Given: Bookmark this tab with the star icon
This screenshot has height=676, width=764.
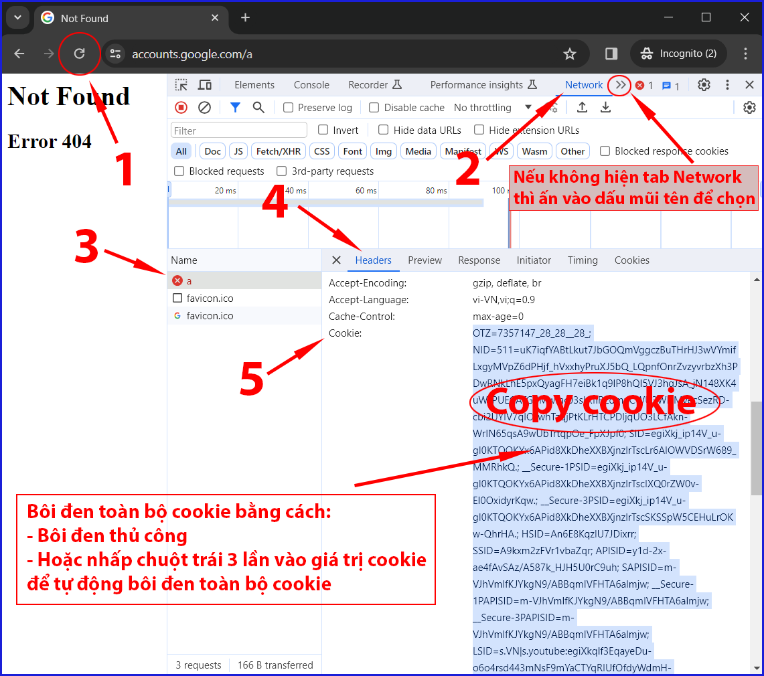Looking at the screenshot, I should [570, 54].
